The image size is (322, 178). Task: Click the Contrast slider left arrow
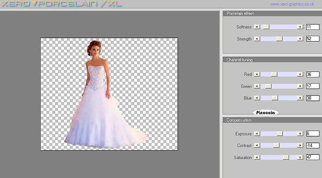257,145
